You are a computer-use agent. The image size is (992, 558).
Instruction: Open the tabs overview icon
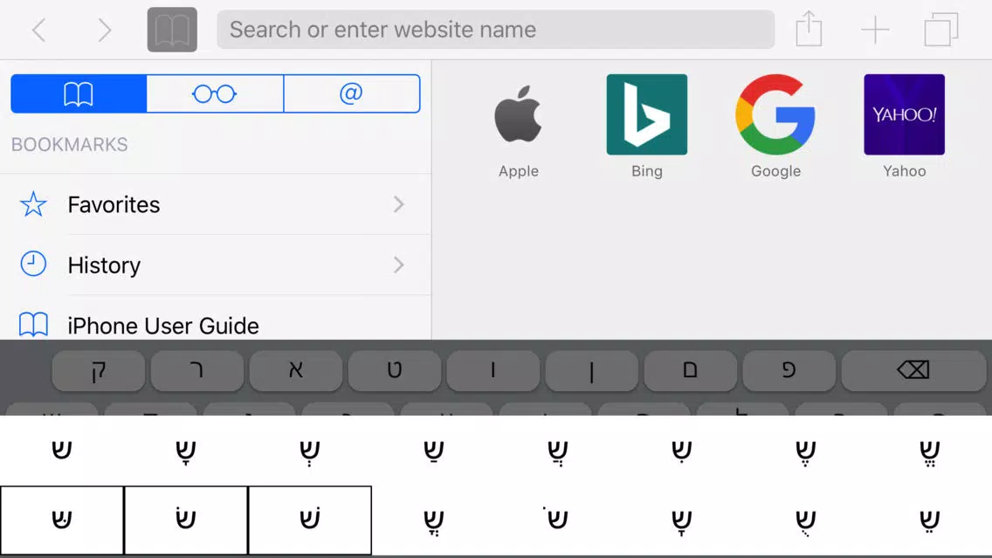[940, 29]
